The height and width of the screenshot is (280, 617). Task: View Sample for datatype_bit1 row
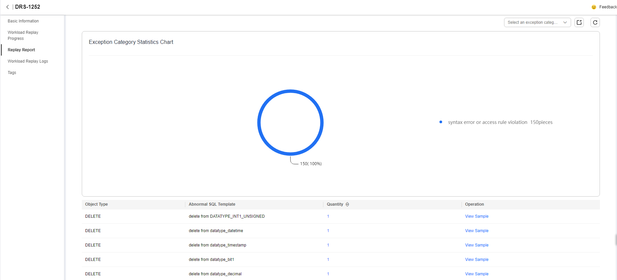pyautogui.click(x=477, y=260)
